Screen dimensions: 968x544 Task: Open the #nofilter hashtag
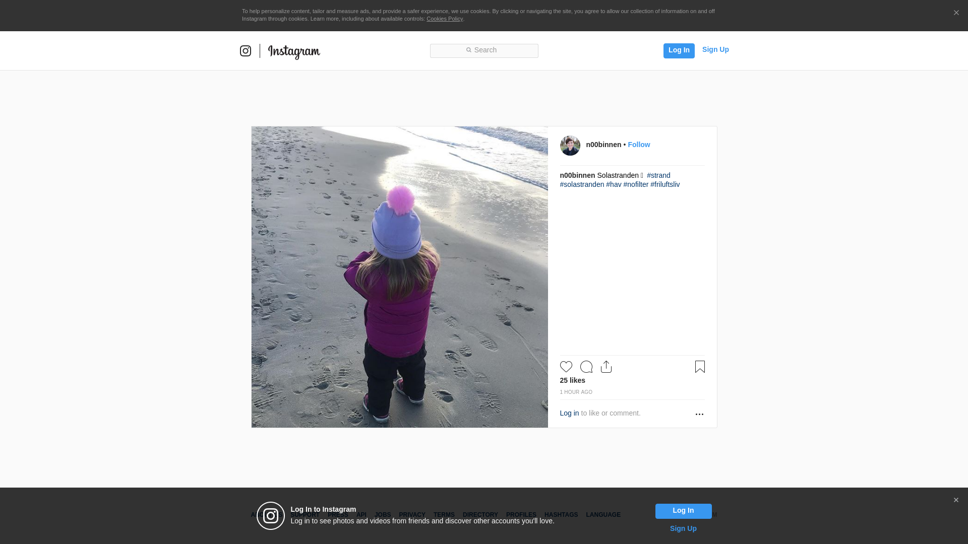point(636,184)
